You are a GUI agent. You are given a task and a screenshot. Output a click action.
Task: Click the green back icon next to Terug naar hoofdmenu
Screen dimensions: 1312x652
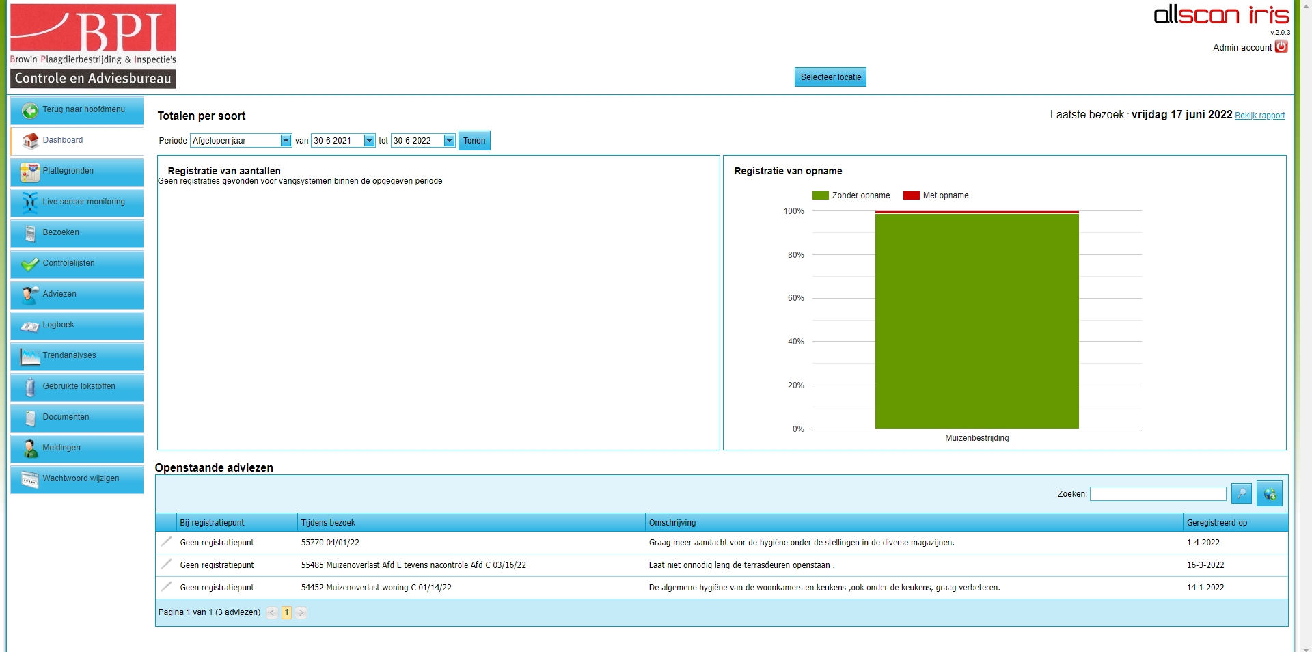tap(30, 109)
